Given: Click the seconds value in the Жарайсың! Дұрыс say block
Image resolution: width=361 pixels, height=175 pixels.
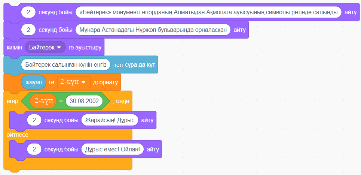Looking at the screenshot, I should pos(34,120).
